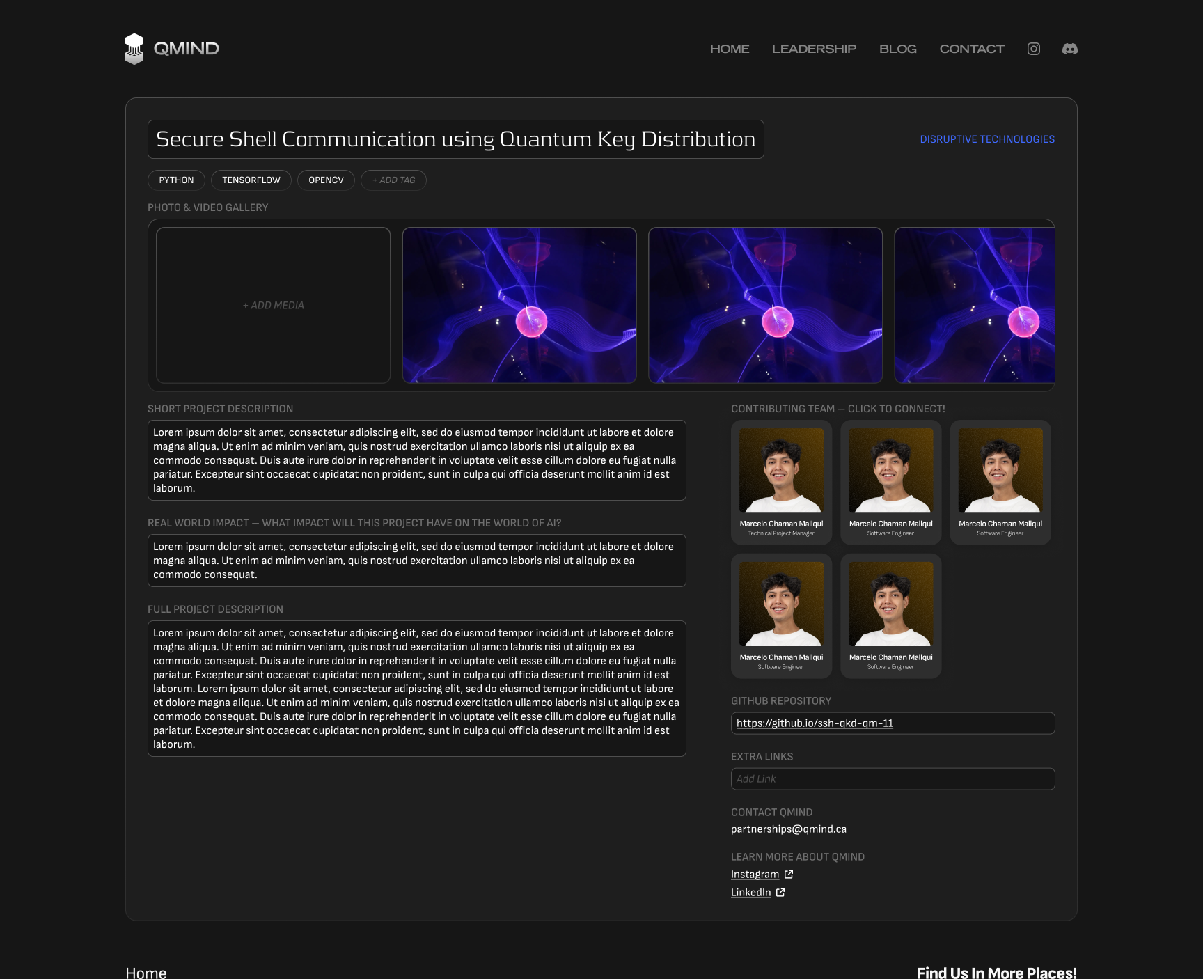The height and width of the screenshot is (979, 1203).
Task: Open the top-row middle Software Engineer card
Action: click(891, 483)
